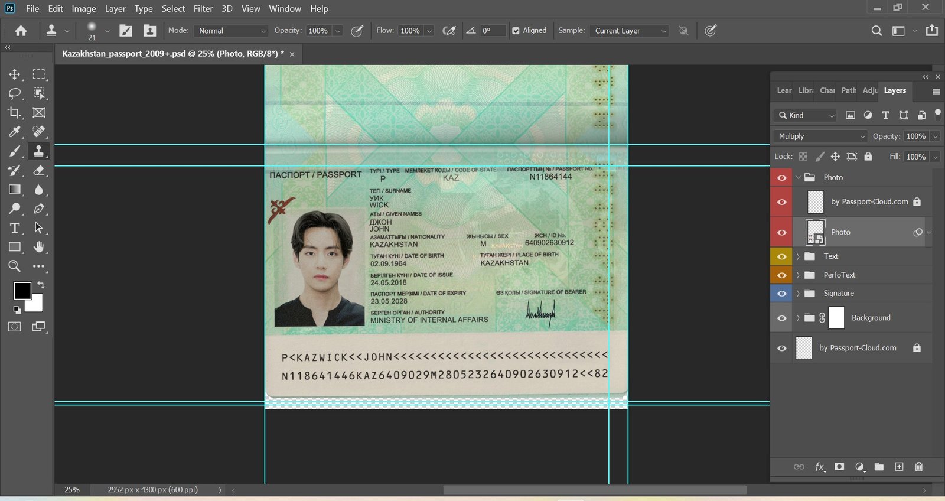Select the Eyedropper tool
This screenshot has width=945, height=501.
tap(14, 132)
